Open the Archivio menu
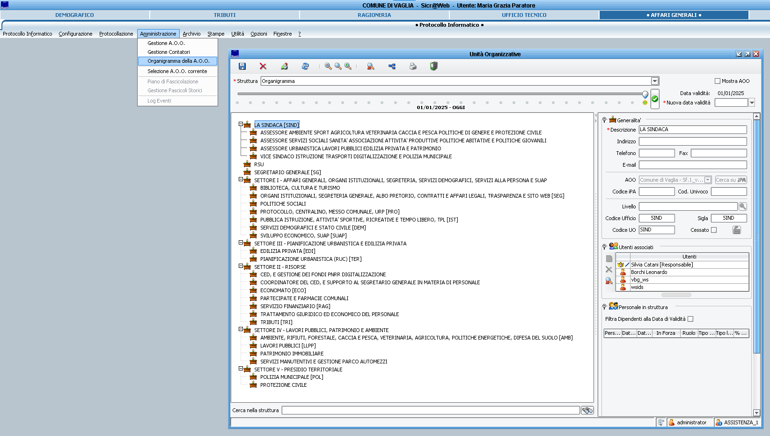This screenshot has width=770, height=436. click(191, 34)
